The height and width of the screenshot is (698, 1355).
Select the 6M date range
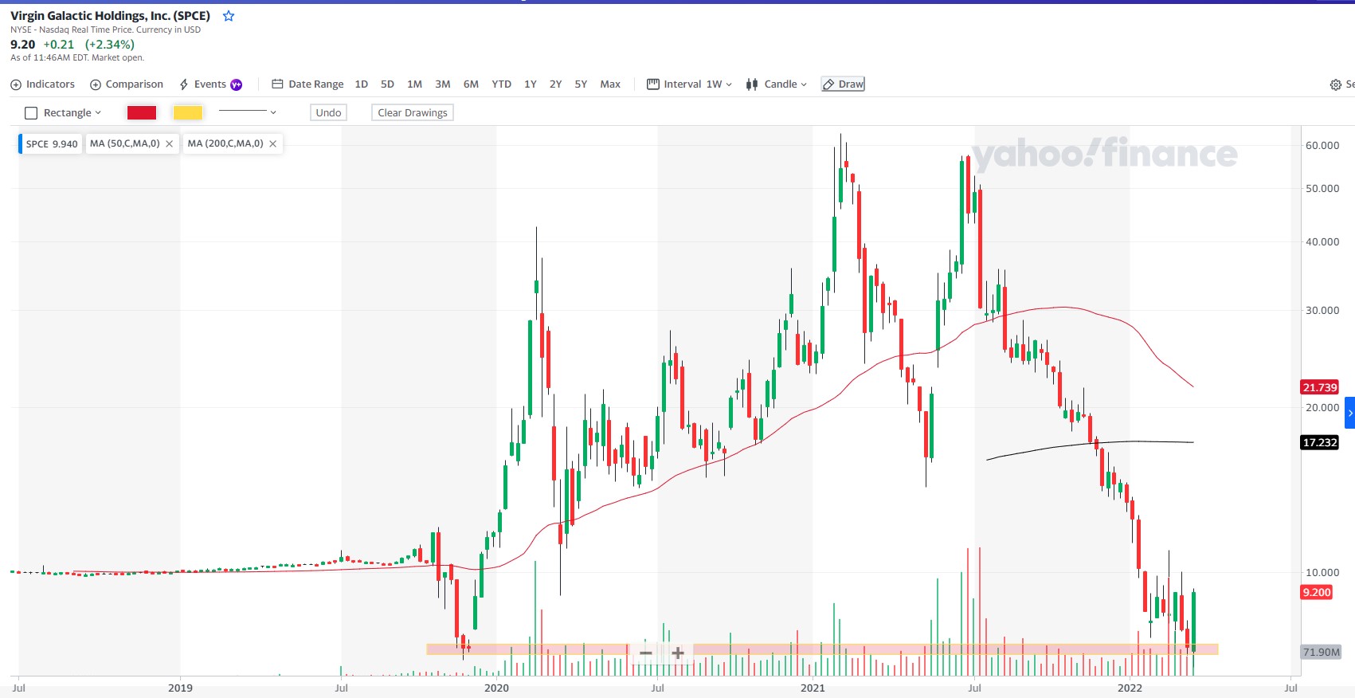(472, 84)
